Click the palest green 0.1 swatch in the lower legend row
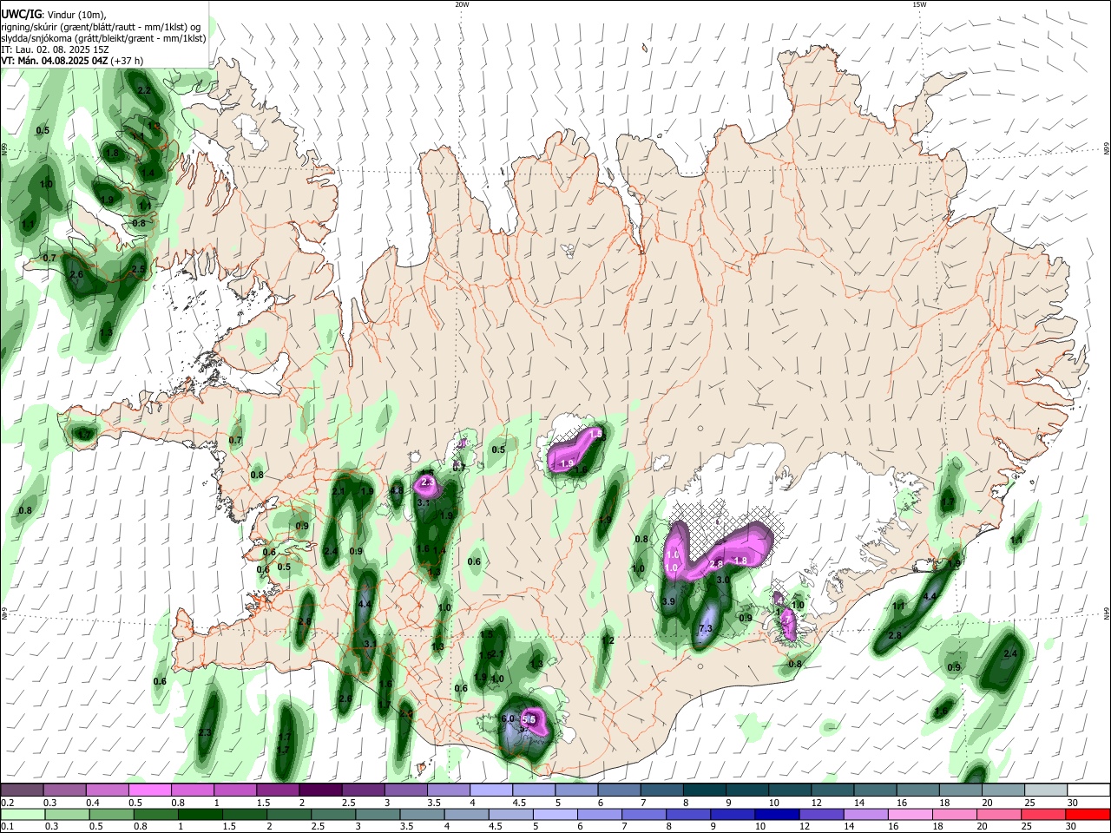The height and width of the screenshot is (833, 1111). point(23,814)
